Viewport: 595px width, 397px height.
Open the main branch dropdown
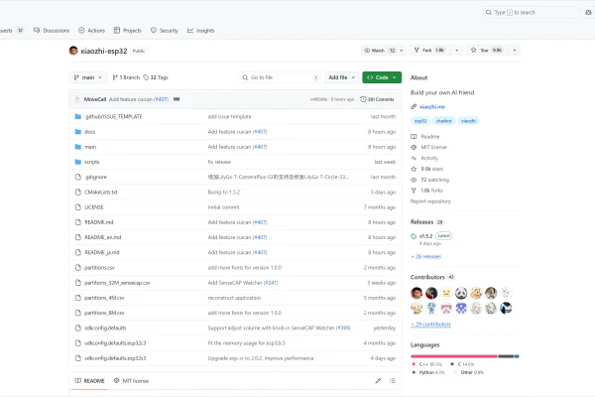click(x=88, y=77)
